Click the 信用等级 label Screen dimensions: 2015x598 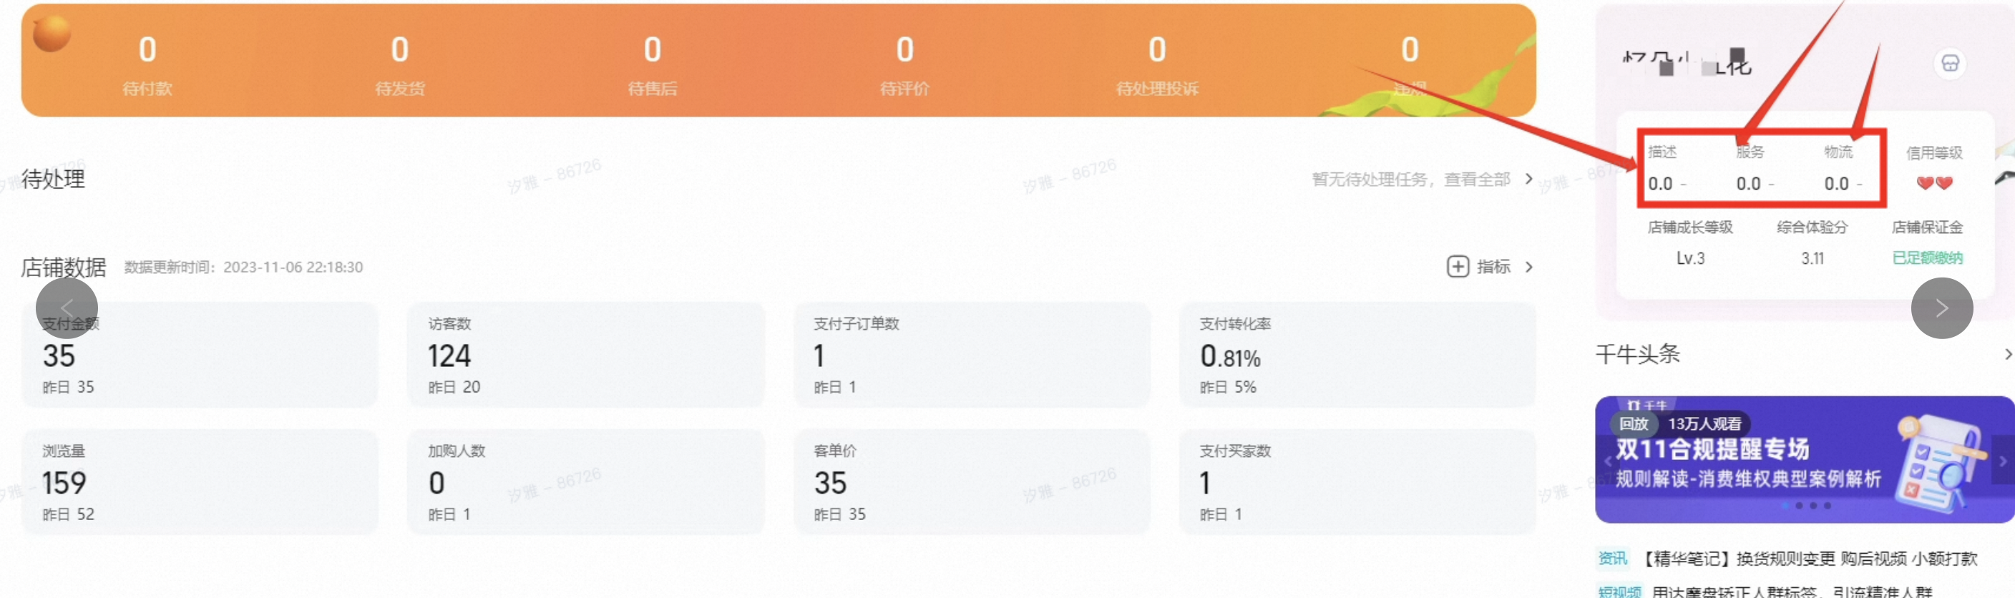tap(1933, 152)
